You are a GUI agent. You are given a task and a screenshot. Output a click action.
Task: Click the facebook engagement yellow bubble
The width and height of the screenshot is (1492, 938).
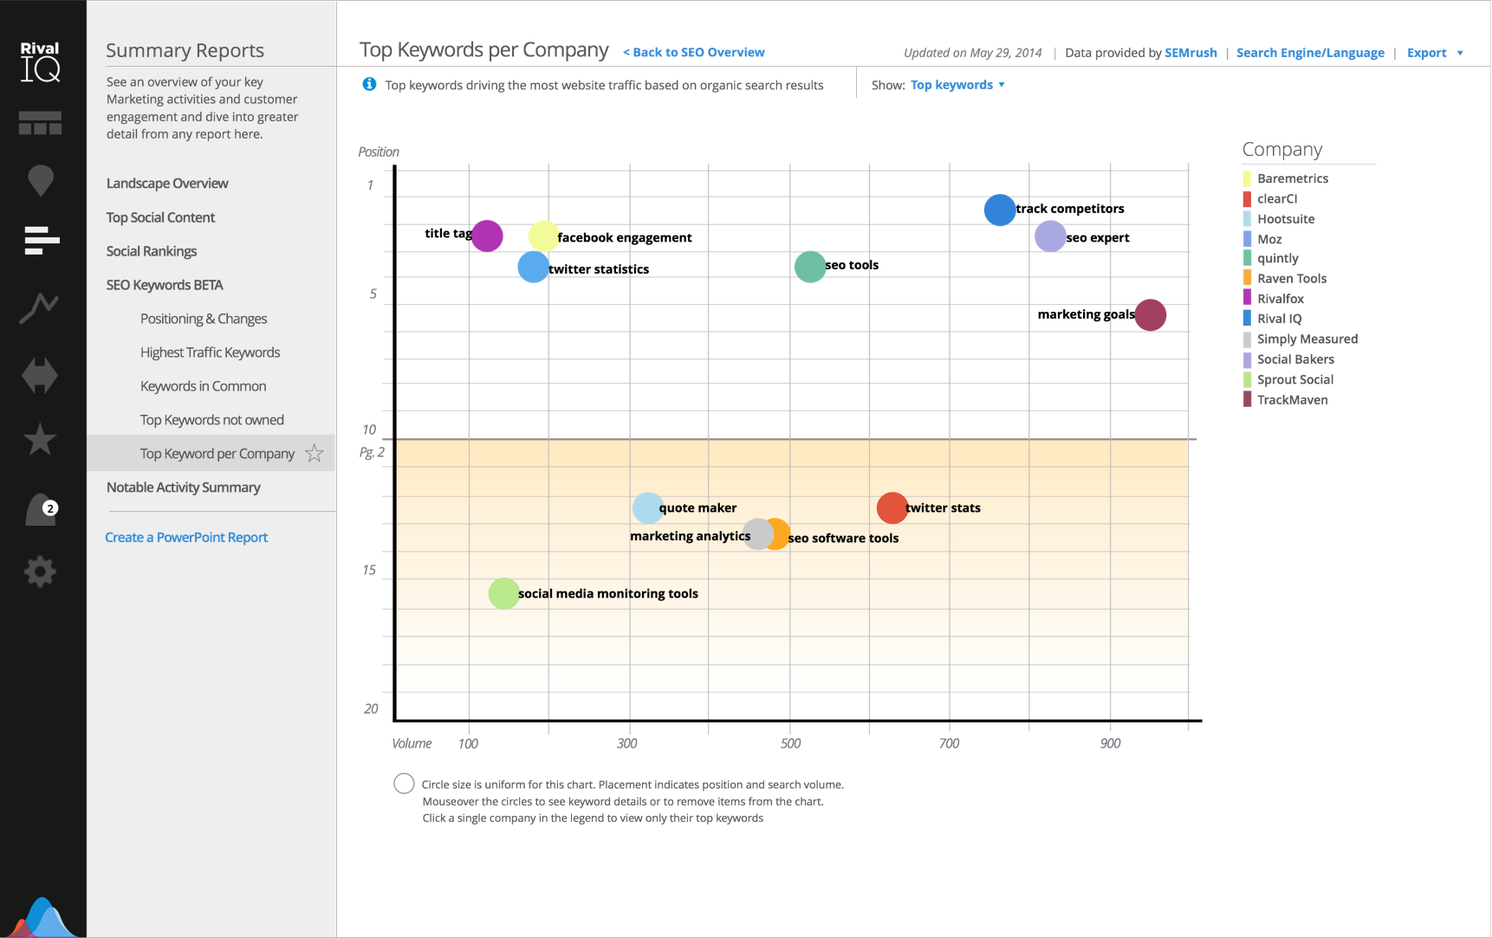(x=544, y=236)
